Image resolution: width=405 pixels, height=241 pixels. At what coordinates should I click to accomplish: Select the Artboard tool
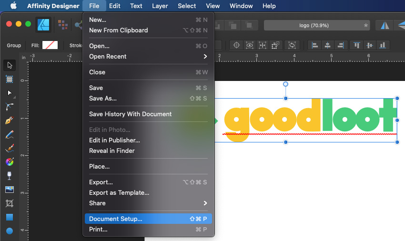(x=10, y=79)
